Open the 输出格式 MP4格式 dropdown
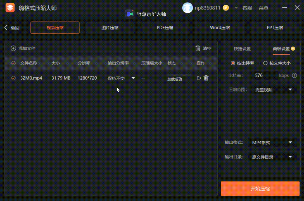This screenshot has height=201, width=304. (272, 143)
